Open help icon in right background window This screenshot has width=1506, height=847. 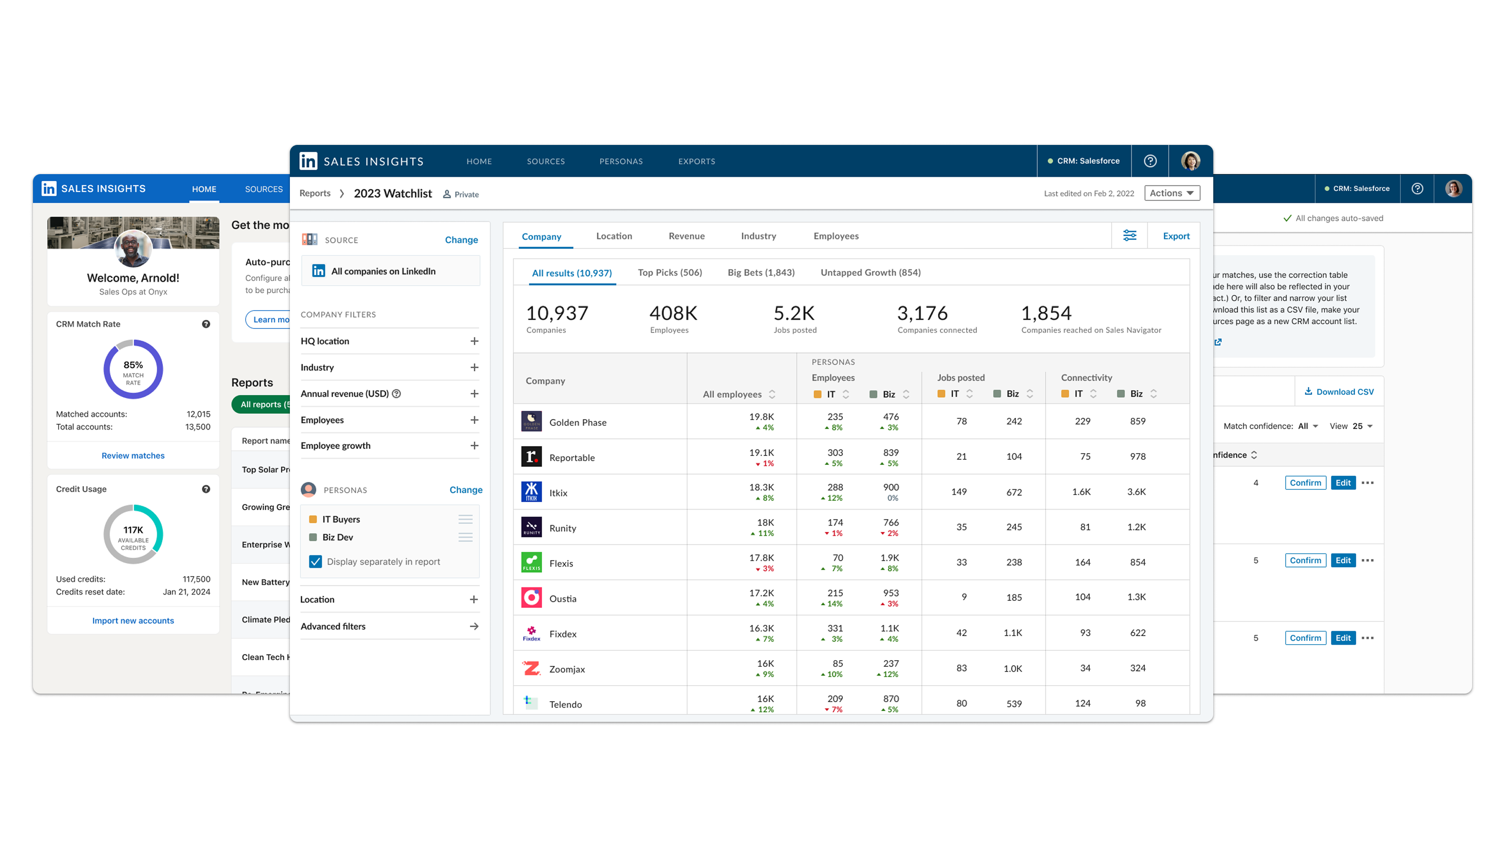pos(1417,188)
